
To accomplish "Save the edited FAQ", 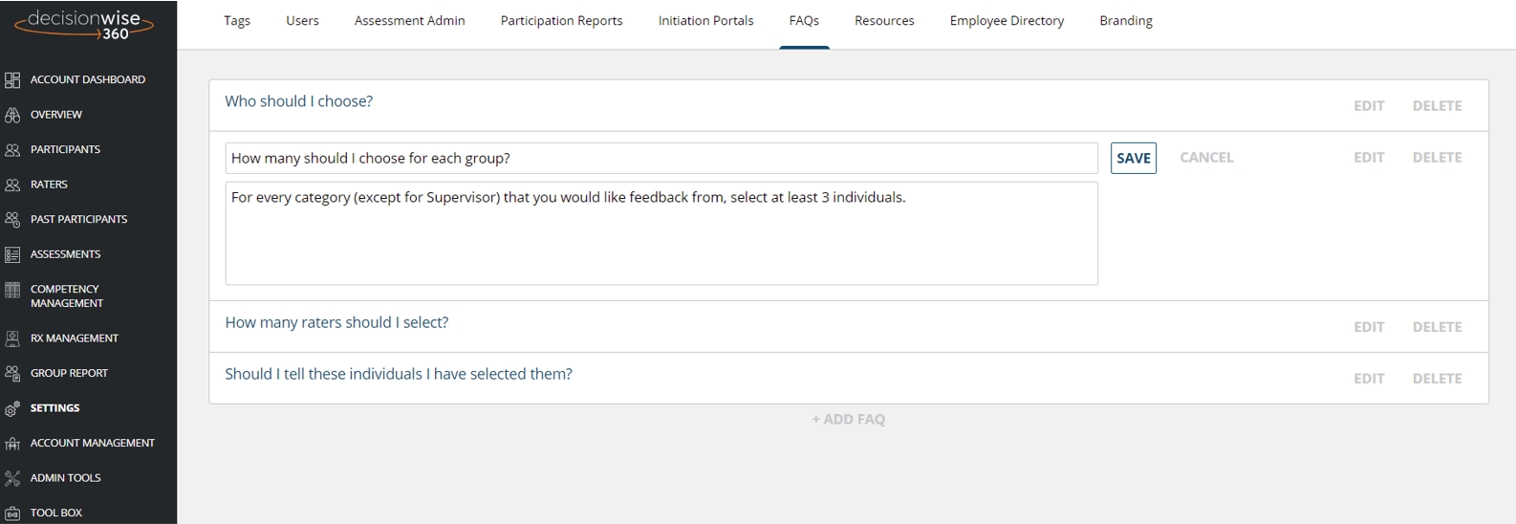I will tap(1134, 158).
